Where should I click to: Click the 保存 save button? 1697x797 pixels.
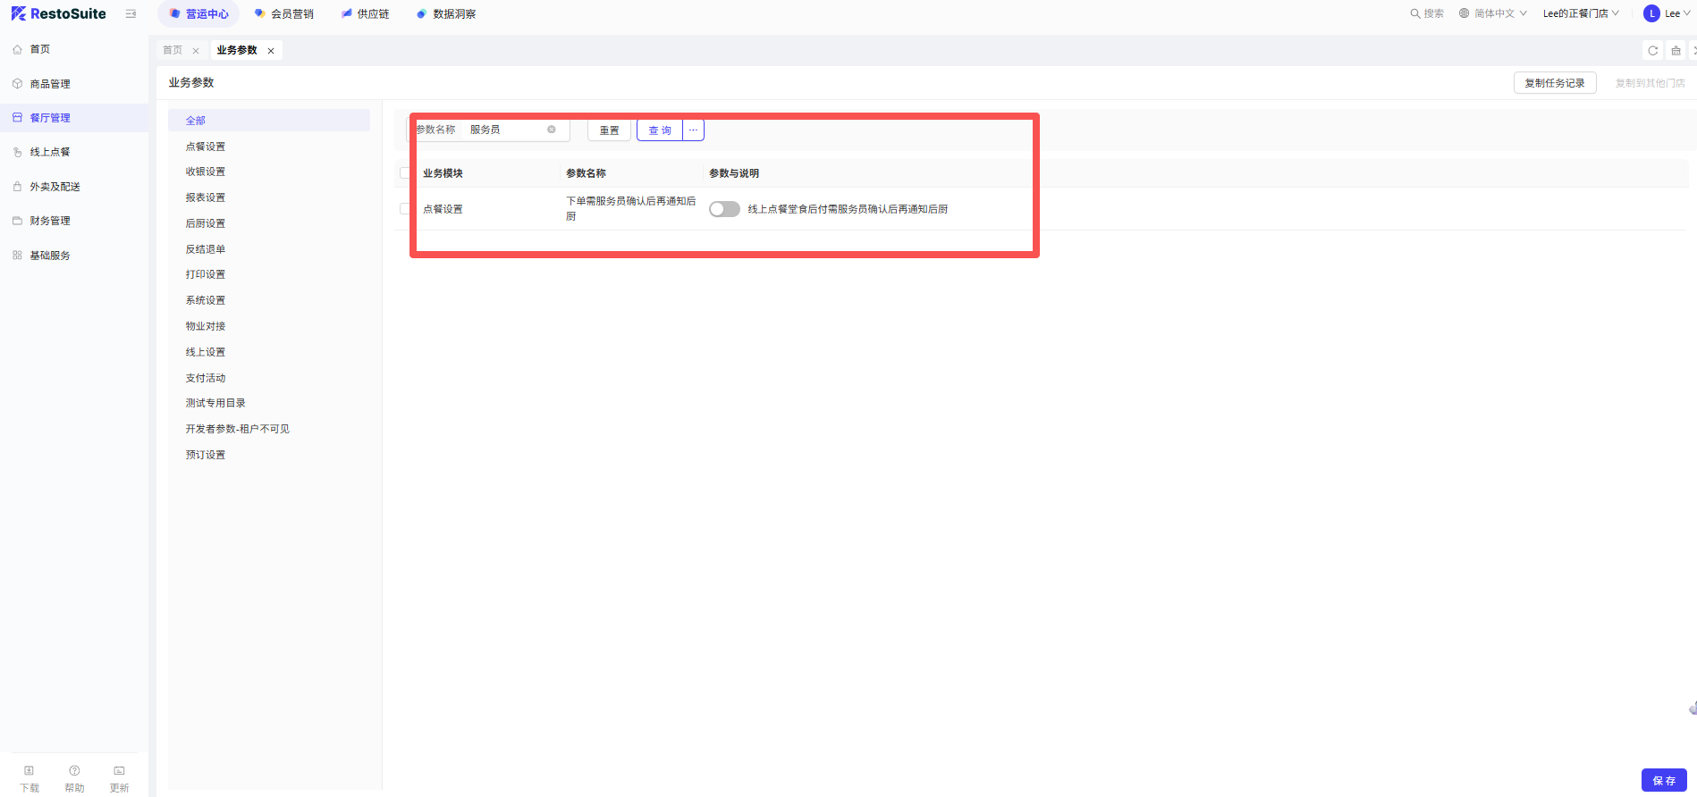[x=1663, y=780]
